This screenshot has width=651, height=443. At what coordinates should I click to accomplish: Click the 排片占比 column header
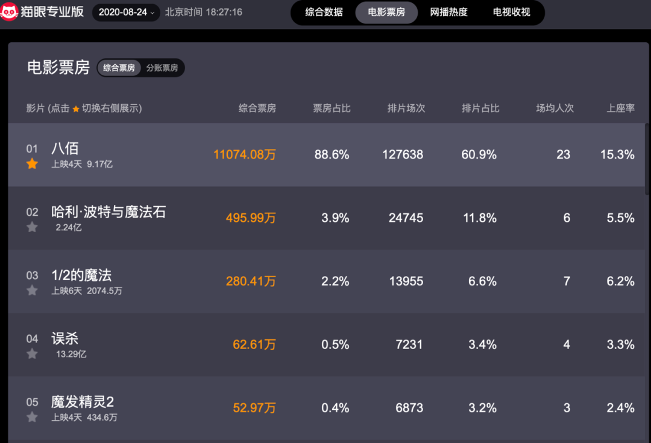[480, 108]
